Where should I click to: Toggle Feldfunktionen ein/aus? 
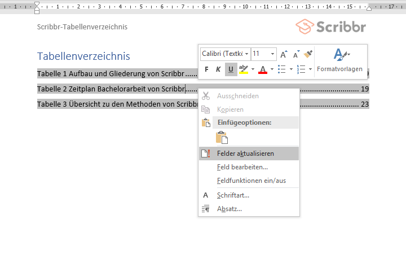click(249, 181)
